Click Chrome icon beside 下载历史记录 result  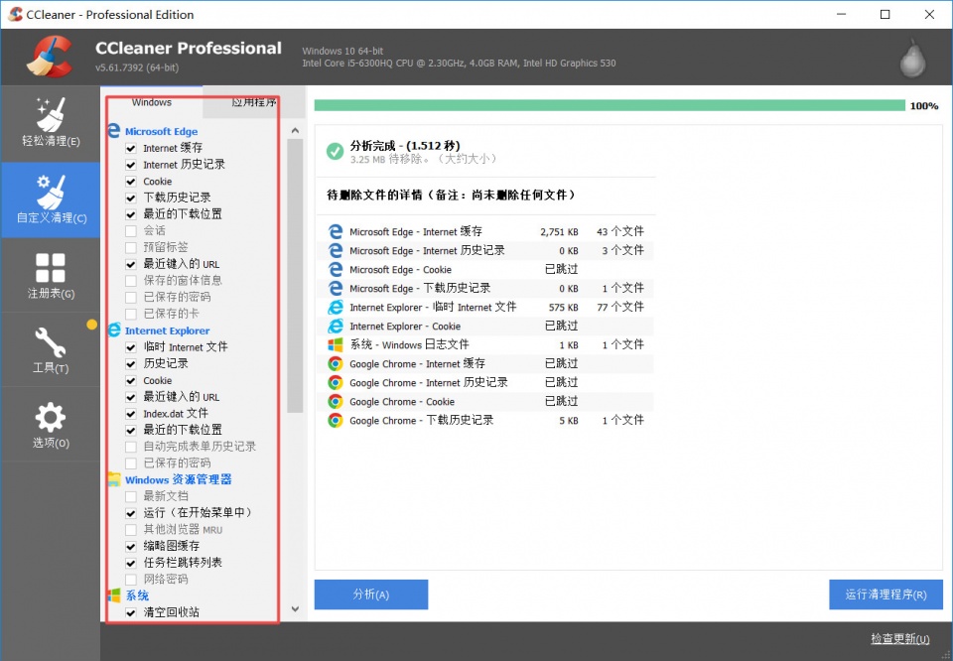pos(335,420)
